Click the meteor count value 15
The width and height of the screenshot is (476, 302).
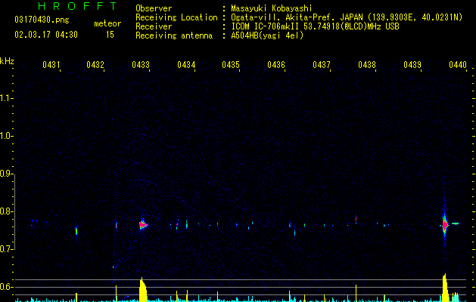tap(110, 35)
